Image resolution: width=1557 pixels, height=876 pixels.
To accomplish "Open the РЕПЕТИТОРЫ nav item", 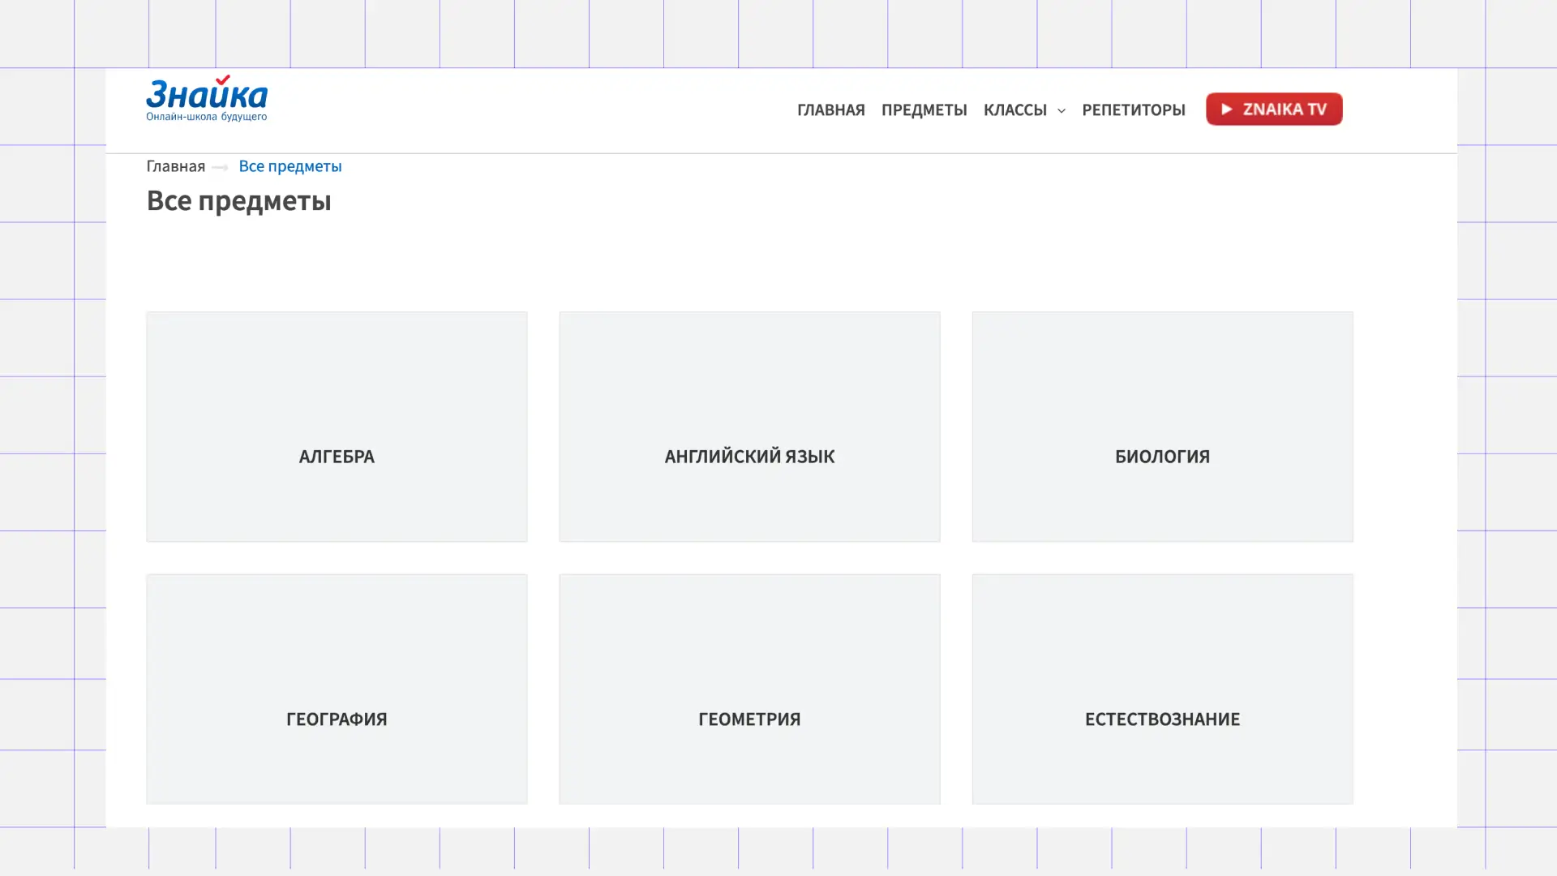I will click(1133, 109).
